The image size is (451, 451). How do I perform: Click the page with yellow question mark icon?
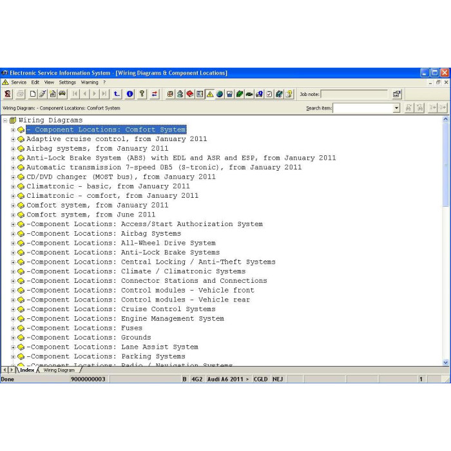point(289,94)
